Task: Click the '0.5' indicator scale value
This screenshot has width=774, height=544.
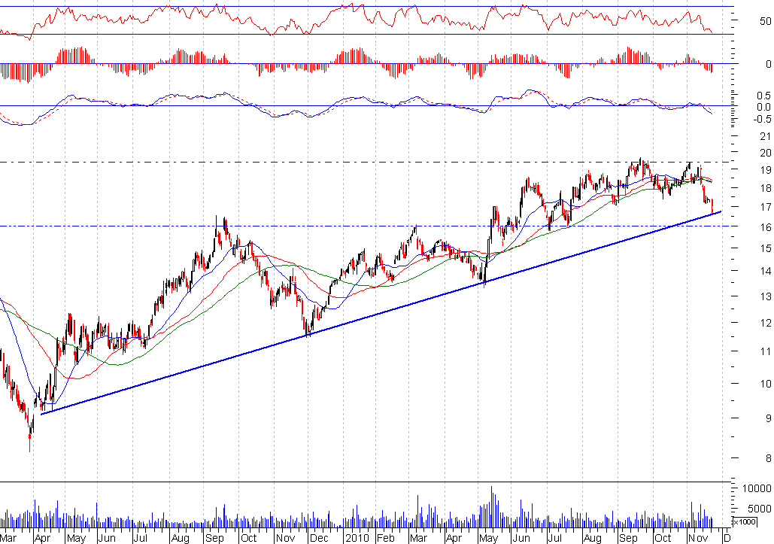Action: click(763, 96)
